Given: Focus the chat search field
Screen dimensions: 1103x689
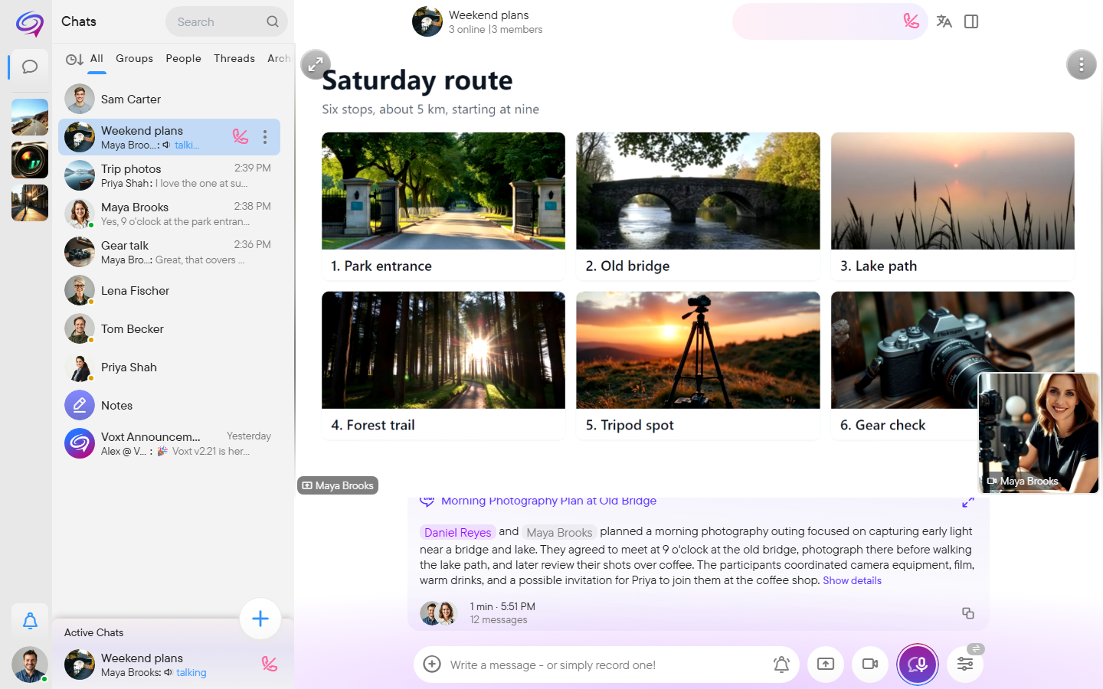Looking at the screenshot, I should point(227,21).
